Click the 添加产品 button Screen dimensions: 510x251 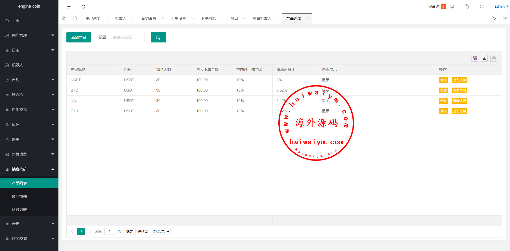79,37
